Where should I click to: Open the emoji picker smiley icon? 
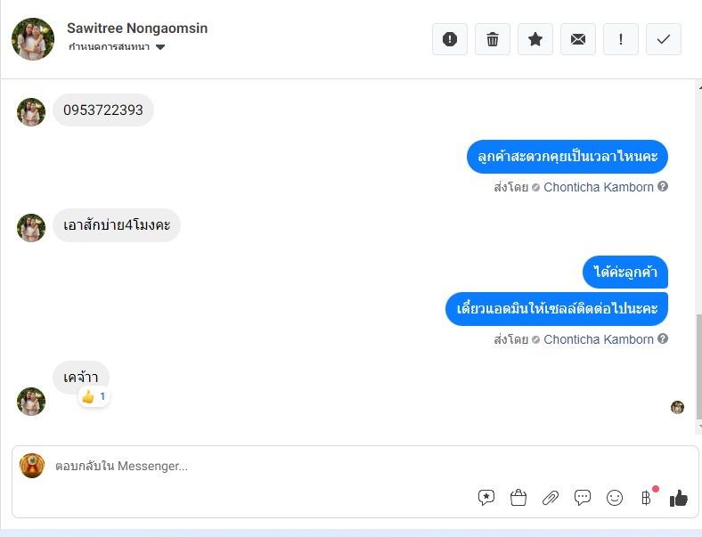click(x=615, y=498)
